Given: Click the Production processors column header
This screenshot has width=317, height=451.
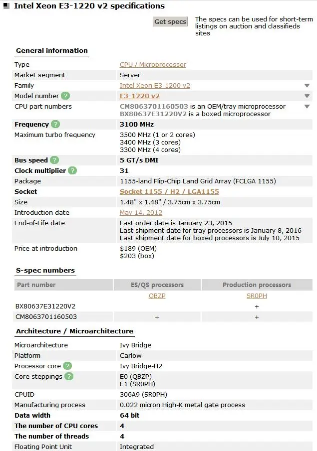Looking at the screenshot, I should point(257,285).
